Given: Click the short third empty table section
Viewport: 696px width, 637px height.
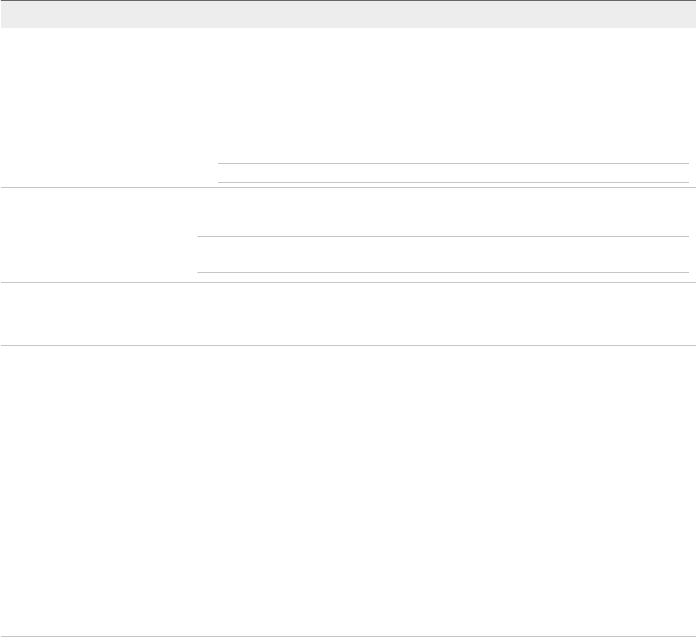Looking at the screenshot, I should pyautogui.click(x=348, y=314).
